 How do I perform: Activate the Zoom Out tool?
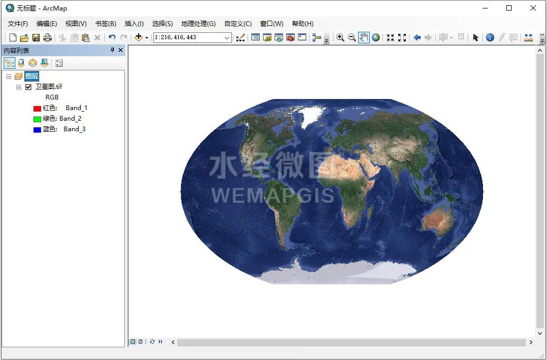click(352, 38)
